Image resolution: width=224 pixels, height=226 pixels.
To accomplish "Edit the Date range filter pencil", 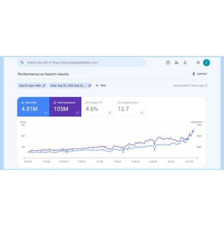I will click(x=90, y=86).
